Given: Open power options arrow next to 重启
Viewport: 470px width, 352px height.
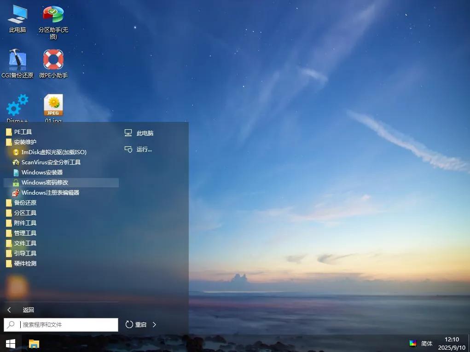Looking at the screenshot, I should click(154, 325).
